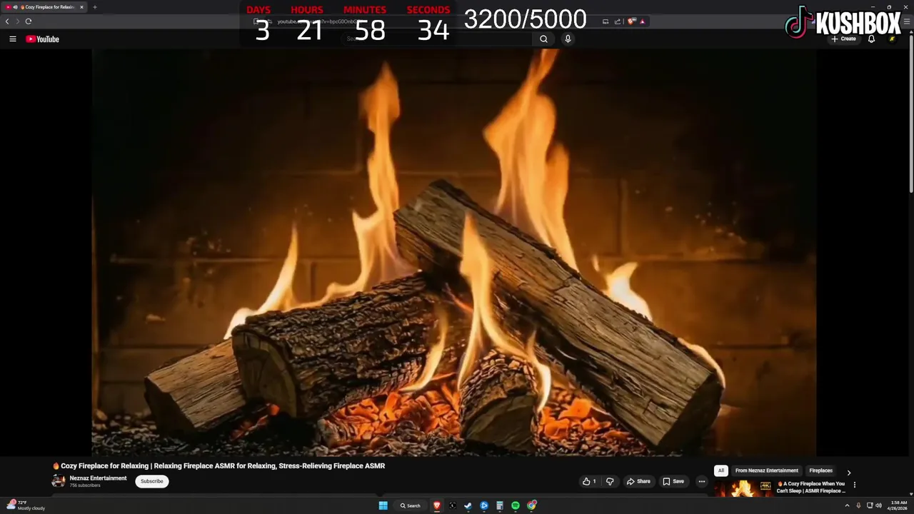This screenshot has height=514, width=914.
Task: Close the Cozy Fireplace browser tab
Action: [81, 7]
